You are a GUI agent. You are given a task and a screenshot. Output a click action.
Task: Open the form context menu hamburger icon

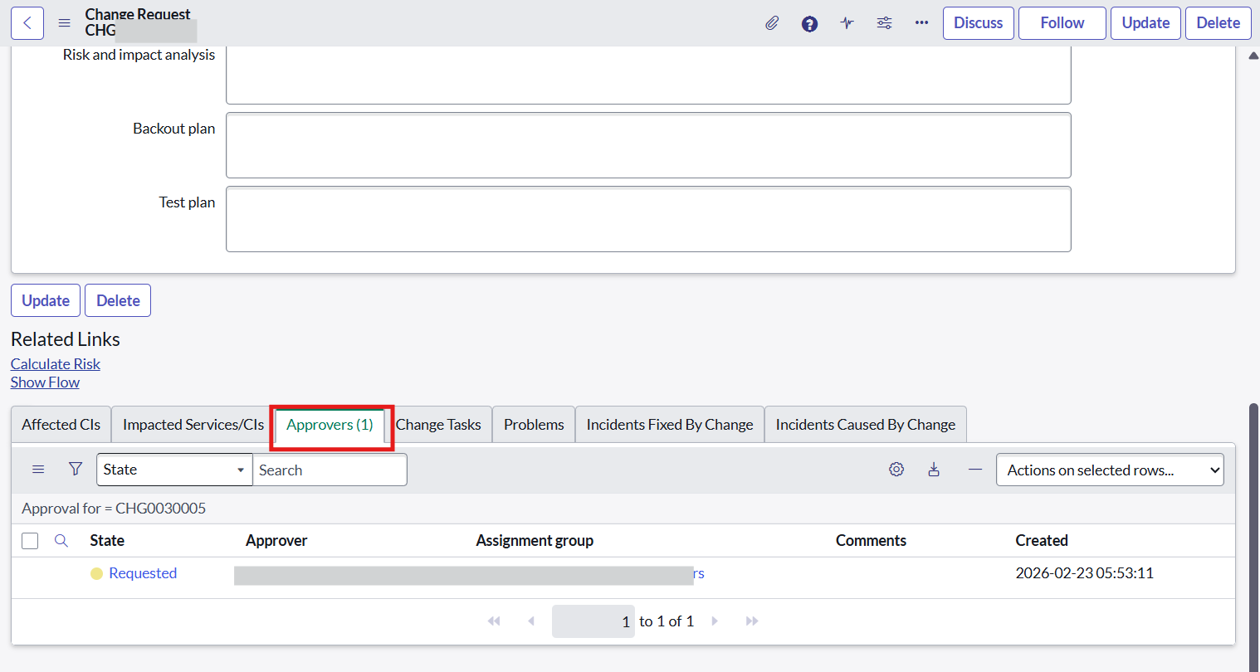(x=64, y=23)
